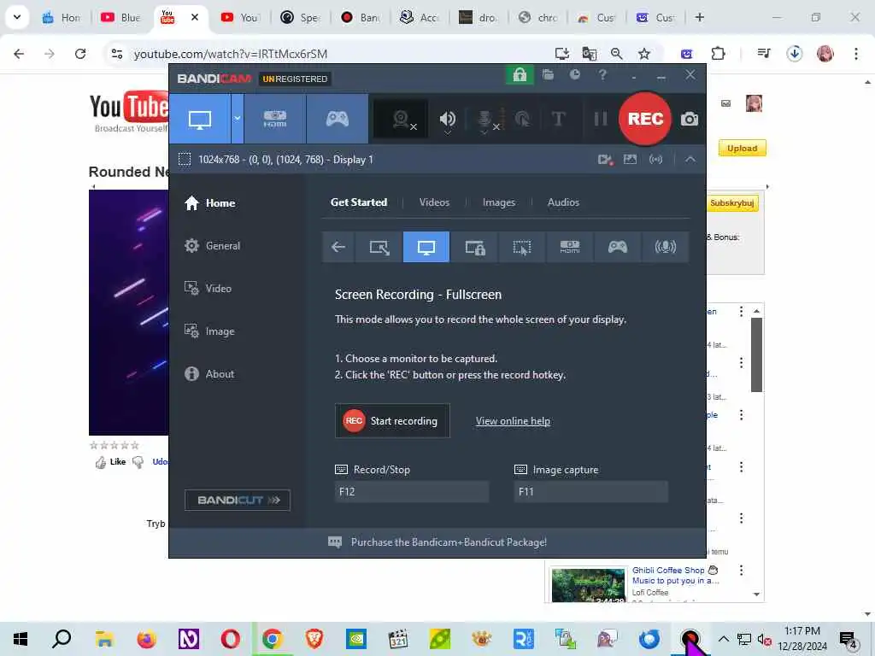Click the YouTube Upload button

coord(743,149)
